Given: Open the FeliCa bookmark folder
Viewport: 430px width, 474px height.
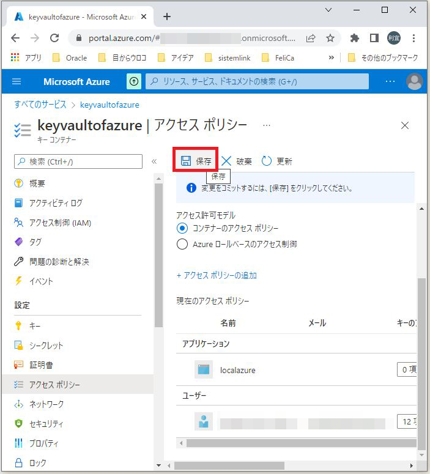Looking at the screenshot, I should (x=278, y=57).
